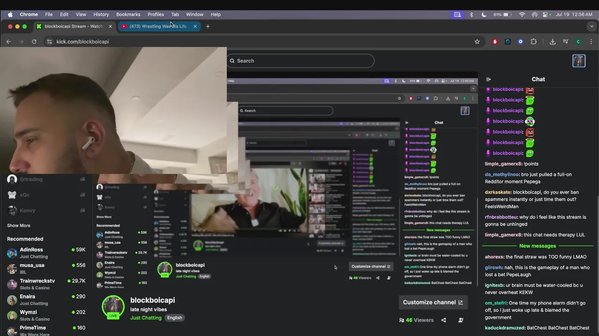View site information icon beside the URL
The height and width of the screenshot is (336, 599).
(x=49, y=42)
